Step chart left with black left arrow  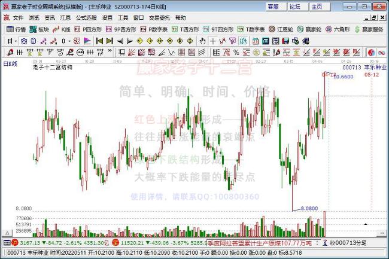coord(120,41)
